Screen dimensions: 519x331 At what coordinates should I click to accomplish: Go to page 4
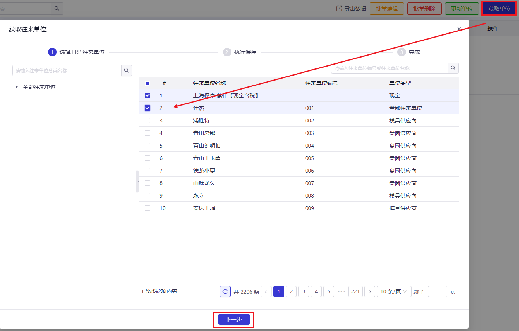coord(316,291)
